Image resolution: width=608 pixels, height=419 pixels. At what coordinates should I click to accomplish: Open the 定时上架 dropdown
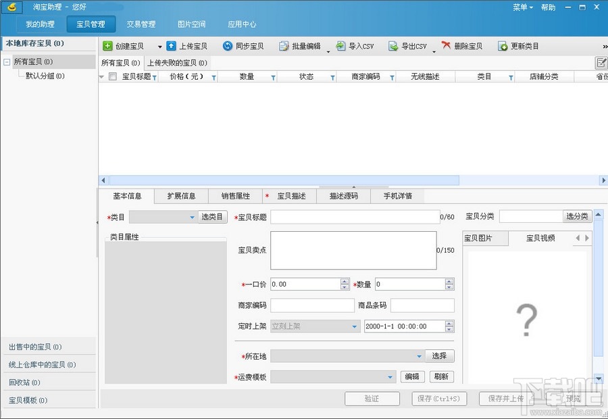[x=315, y=326]
